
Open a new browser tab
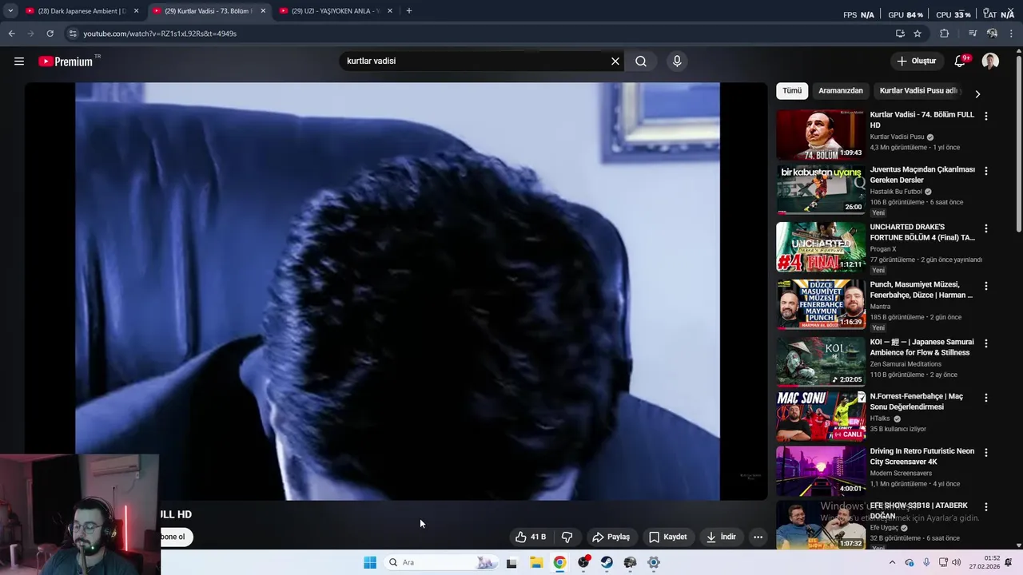409,11
